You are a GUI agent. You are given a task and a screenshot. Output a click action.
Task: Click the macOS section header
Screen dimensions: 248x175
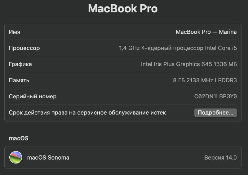[18, 139]
